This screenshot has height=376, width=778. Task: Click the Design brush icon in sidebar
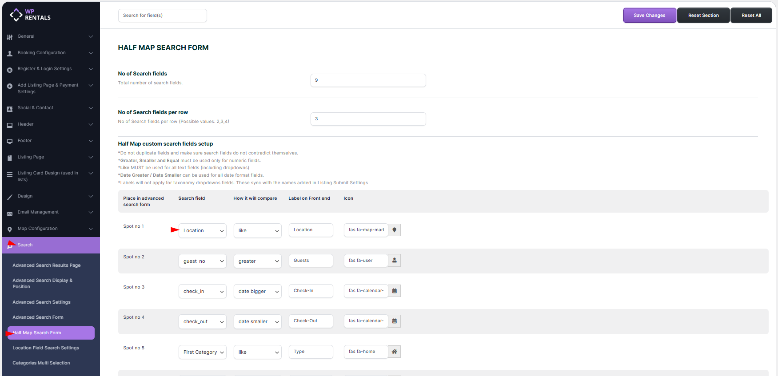(x=10, y=197)
